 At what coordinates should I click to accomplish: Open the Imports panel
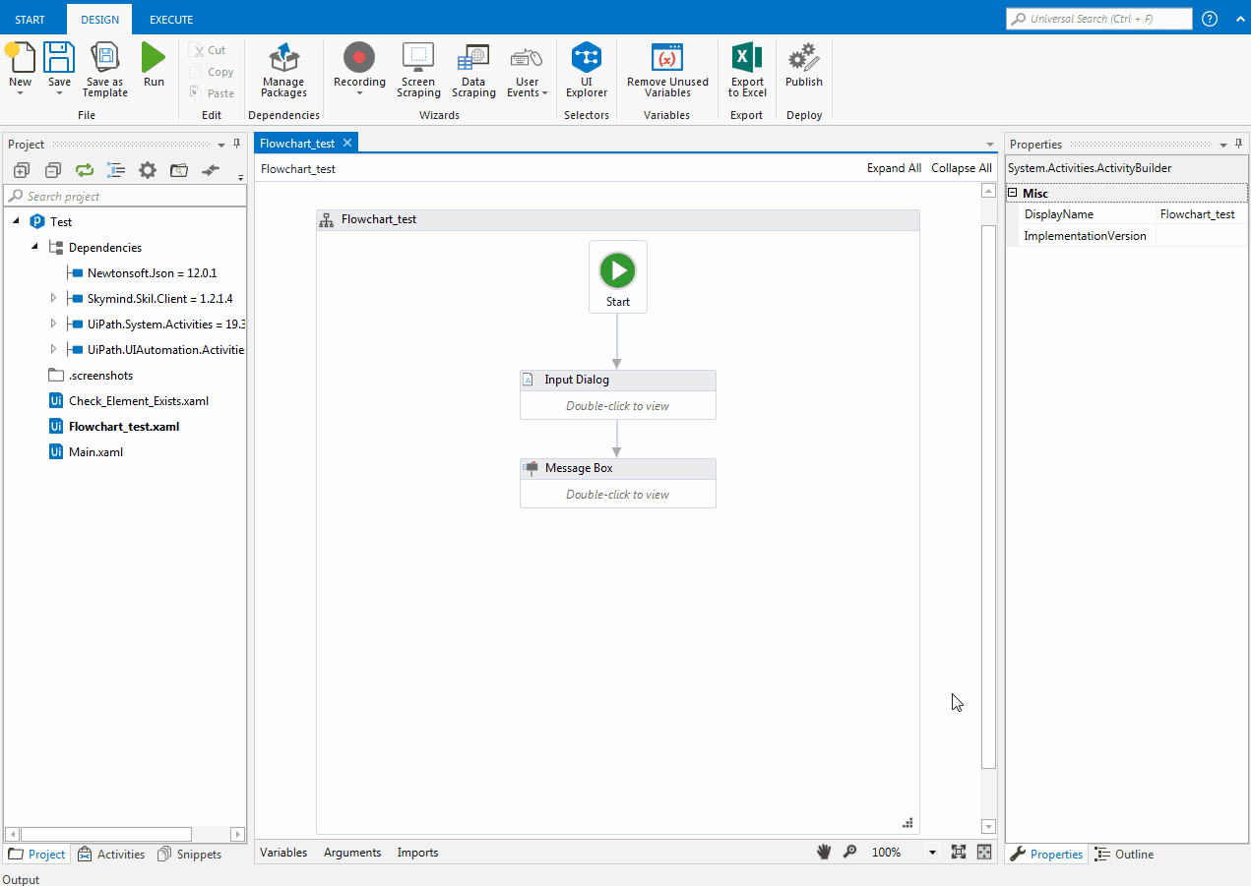[418, 853]
